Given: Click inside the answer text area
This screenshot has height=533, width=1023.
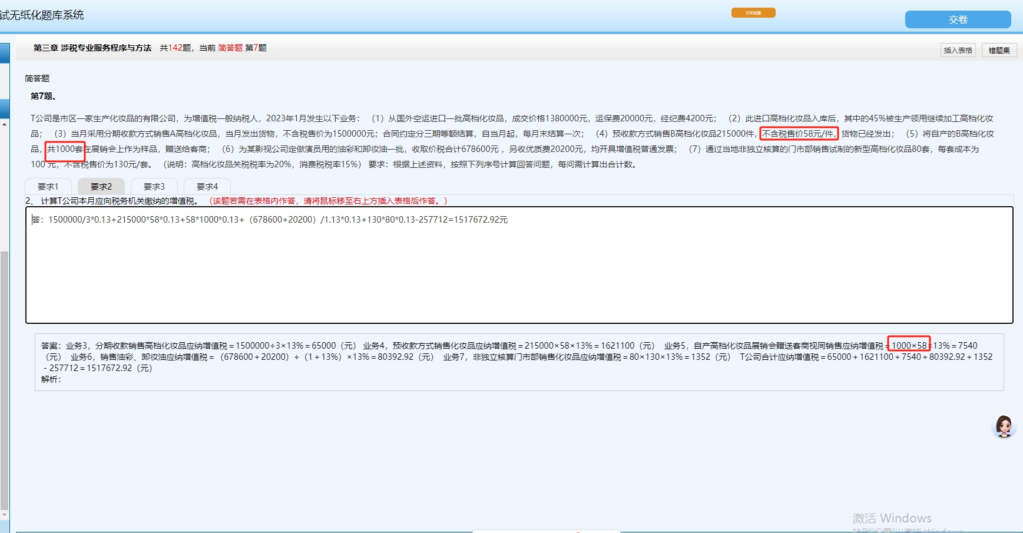Looking at the screenshot, I should coord(519,265).
